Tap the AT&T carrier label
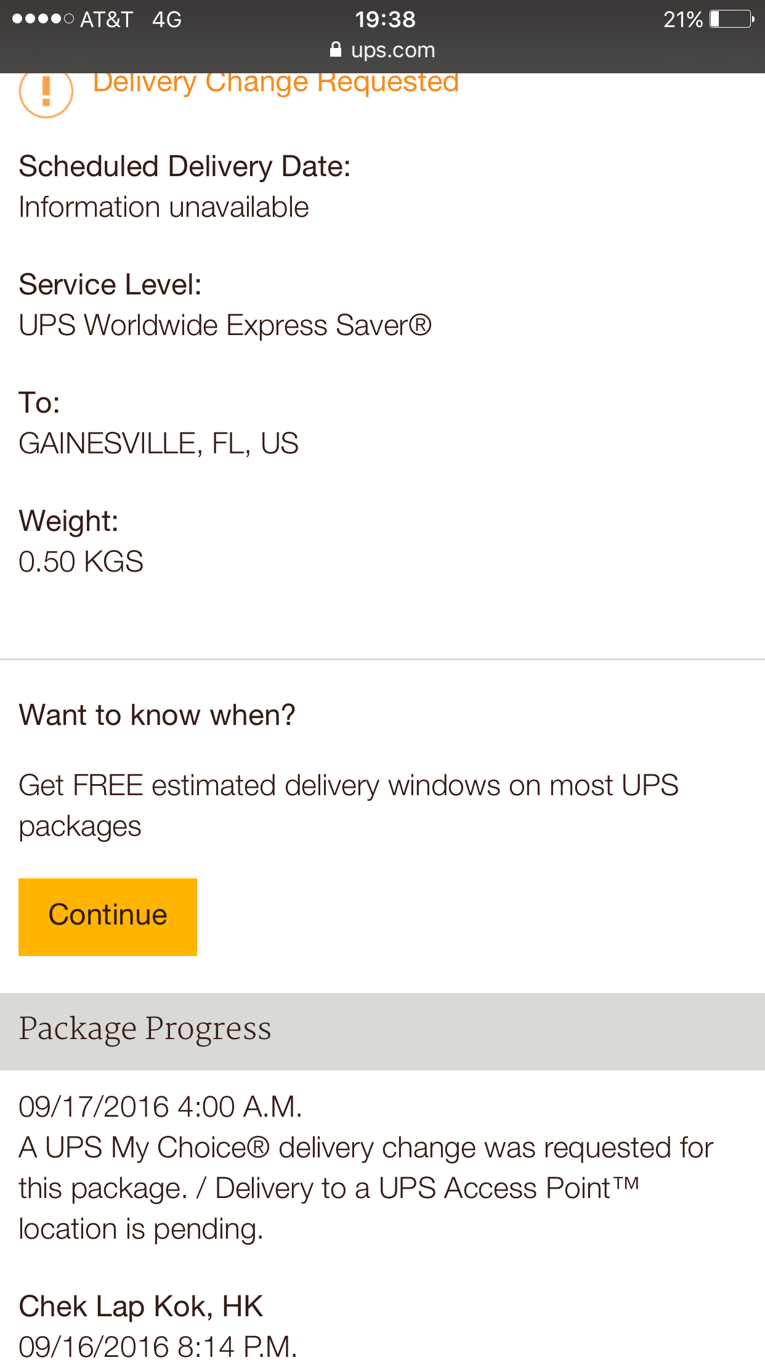The height and width of the screenshot is (1360, 765). [107, 20]
